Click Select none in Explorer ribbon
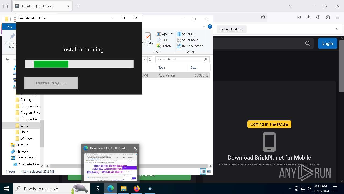The height and width of the screenshot is (194, 344). [188, 40]
